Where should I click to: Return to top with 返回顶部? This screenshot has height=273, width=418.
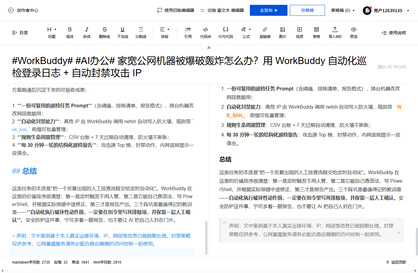point(396,262)
